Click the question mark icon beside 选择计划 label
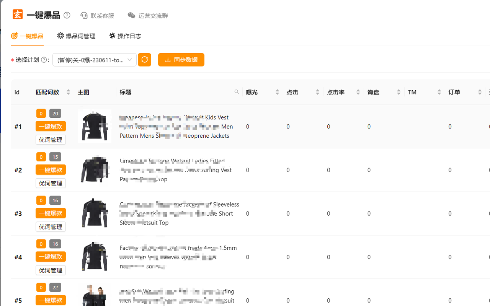The height and width of the screenshot is (306, 490). (43, 60)
